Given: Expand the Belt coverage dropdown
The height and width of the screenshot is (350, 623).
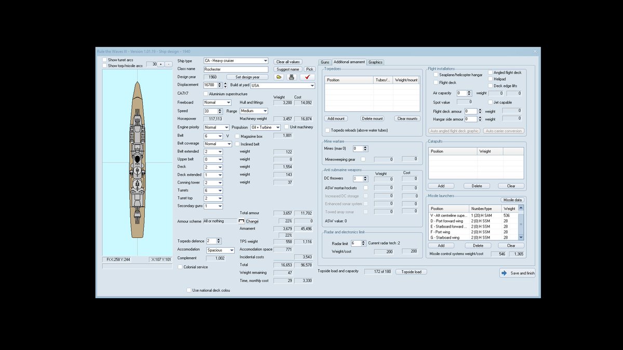Looking at the screenshot, I should click(x=228, y=144).
